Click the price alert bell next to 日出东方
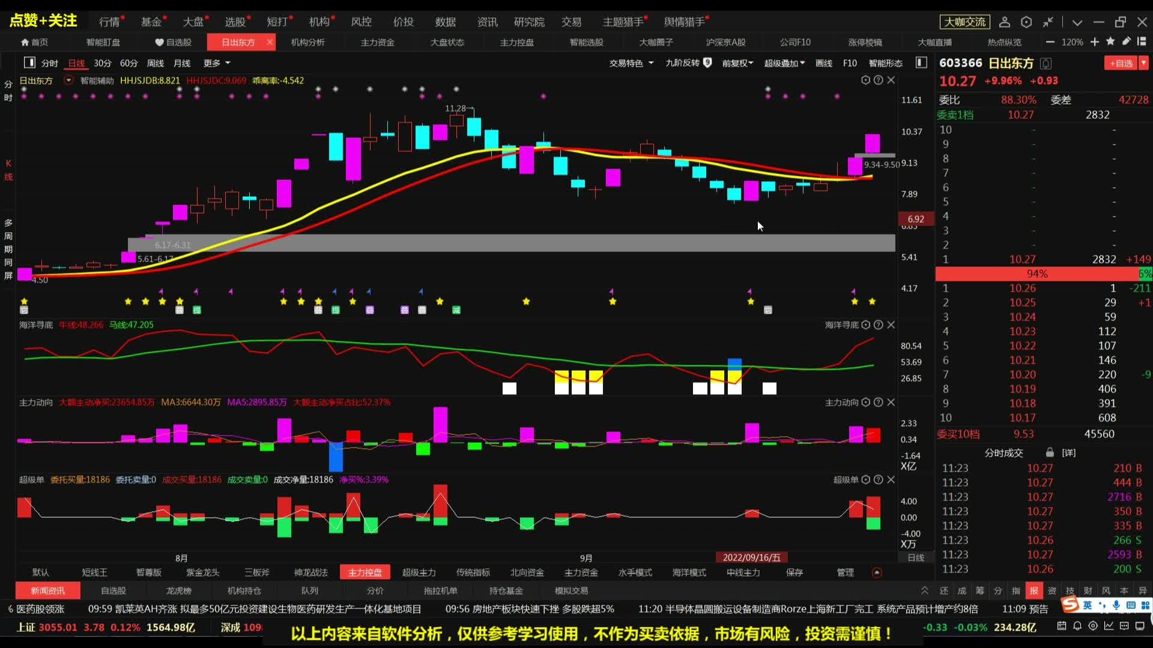This screenshot has width=1153, height=648. pyautogui.click(x=1046, y=64)
